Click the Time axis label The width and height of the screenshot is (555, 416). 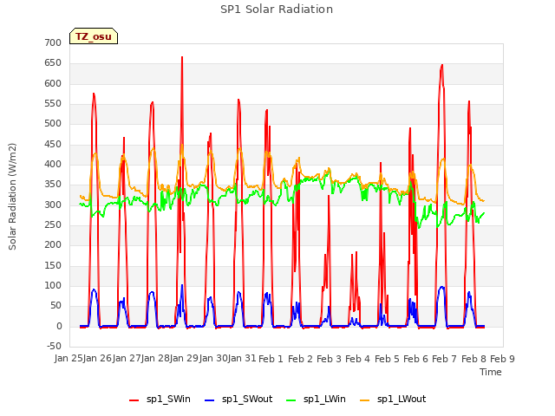coord(491,372)
